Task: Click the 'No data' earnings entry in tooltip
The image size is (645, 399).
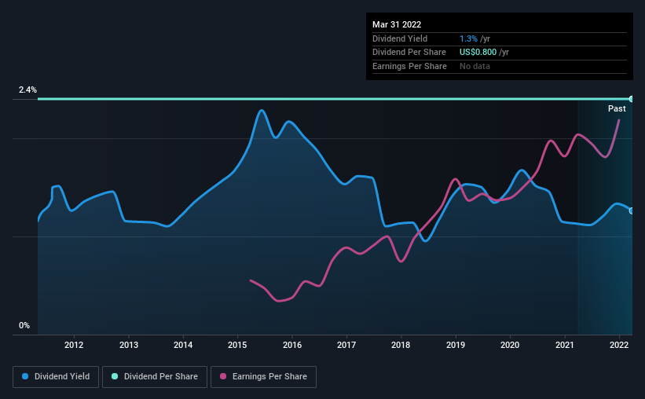Action: point(475,66)
